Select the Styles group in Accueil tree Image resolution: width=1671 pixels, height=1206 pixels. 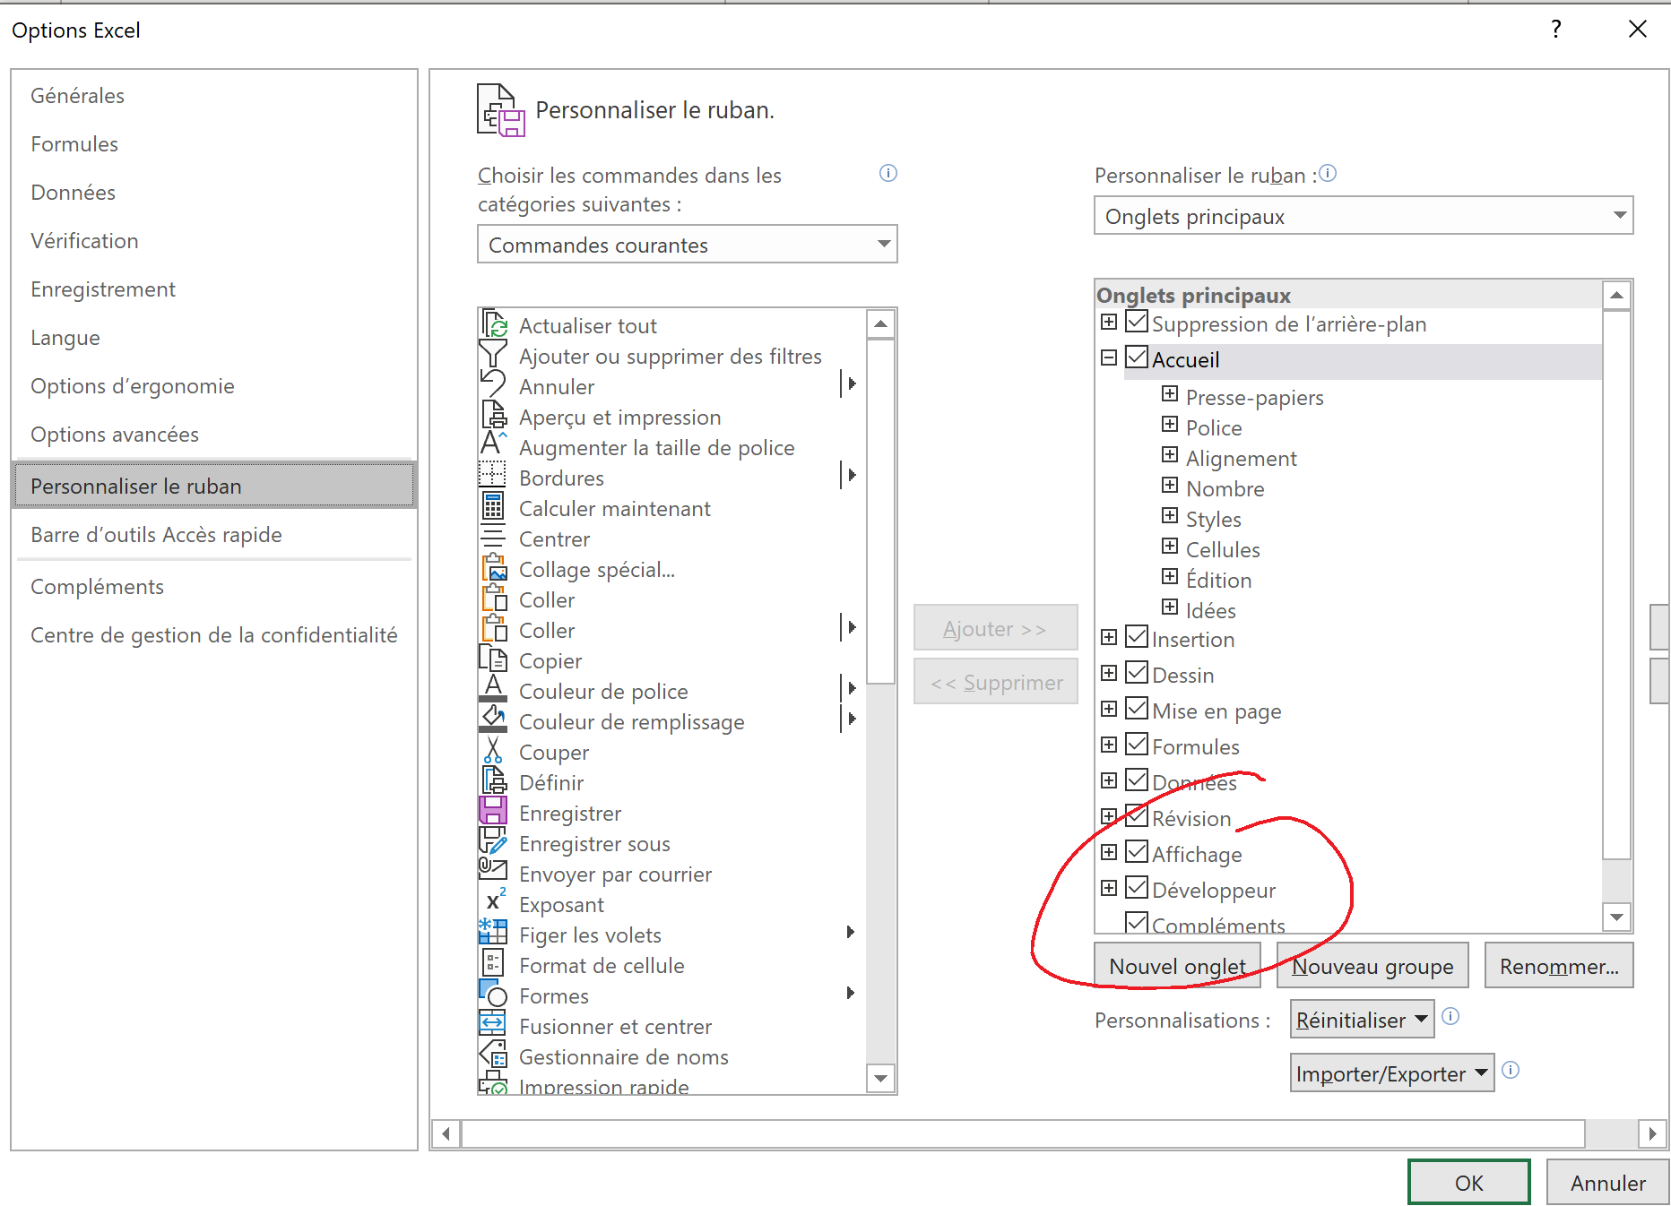(1213, 519)
